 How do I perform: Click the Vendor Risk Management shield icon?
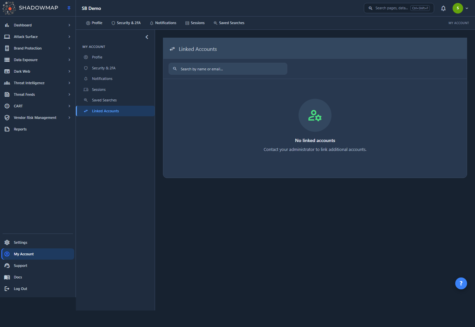(7, 118)
